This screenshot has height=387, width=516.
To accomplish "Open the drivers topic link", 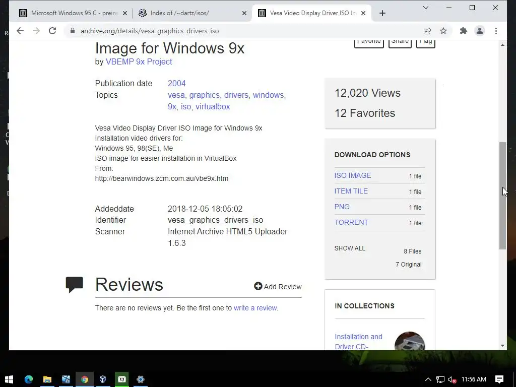I will point(236,95).
